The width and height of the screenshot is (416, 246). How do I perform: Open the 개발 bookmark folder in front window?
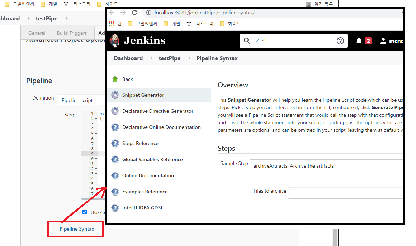tap(172, 24)
